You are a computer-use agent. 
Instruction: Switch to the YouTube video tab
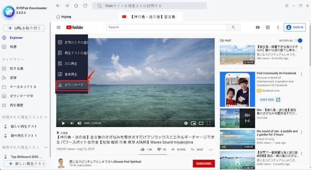click(x=151, y=17)
